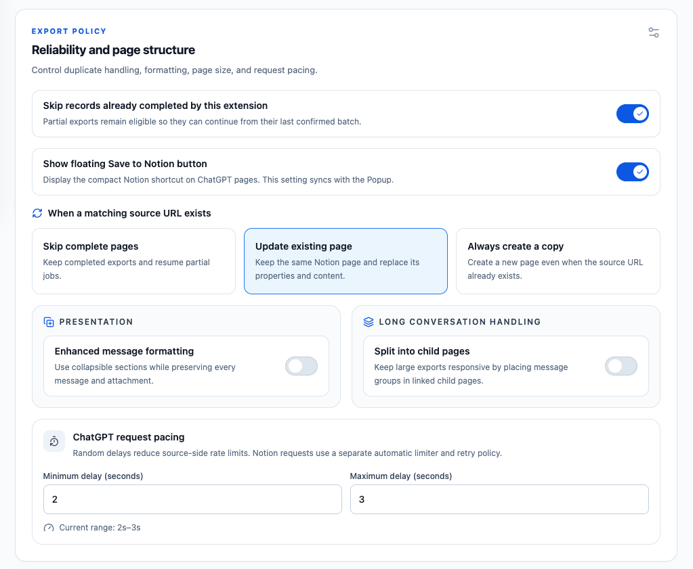Click the Reliability and page structure title
Screen dimensions: 693x569
(x=113, y=50)
